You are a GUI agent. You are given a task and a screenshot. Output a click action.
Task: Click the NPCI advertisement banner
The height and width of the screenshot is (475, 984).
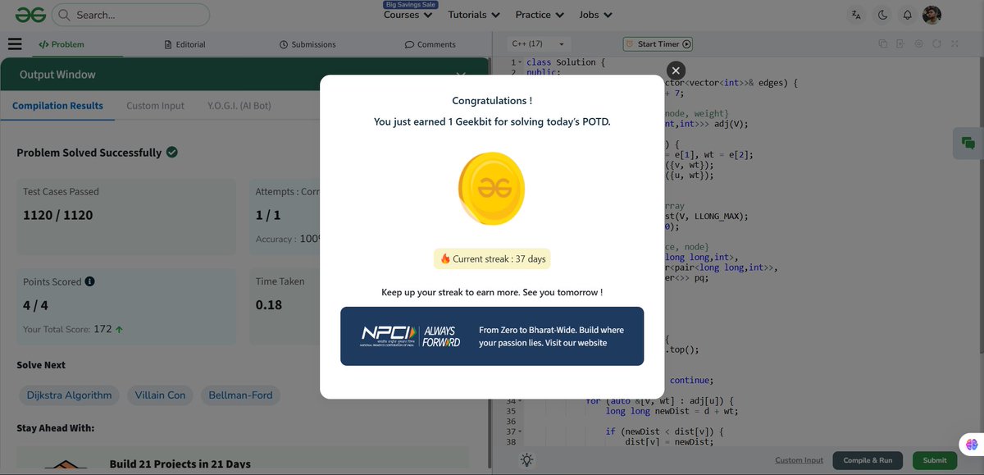click(492, 336)
